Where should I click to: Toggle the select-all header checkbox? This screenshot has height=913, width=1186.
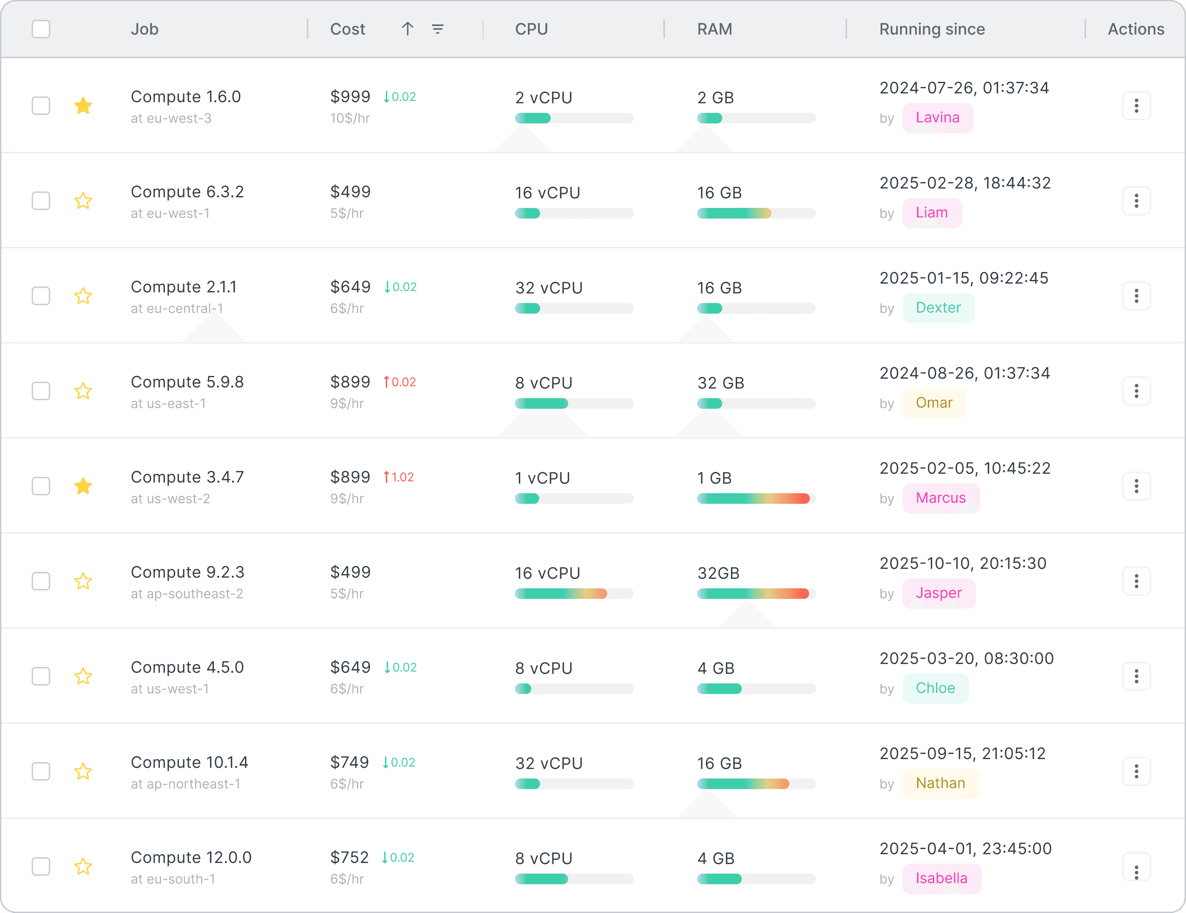pyautogui.click(x=41, y=29)
